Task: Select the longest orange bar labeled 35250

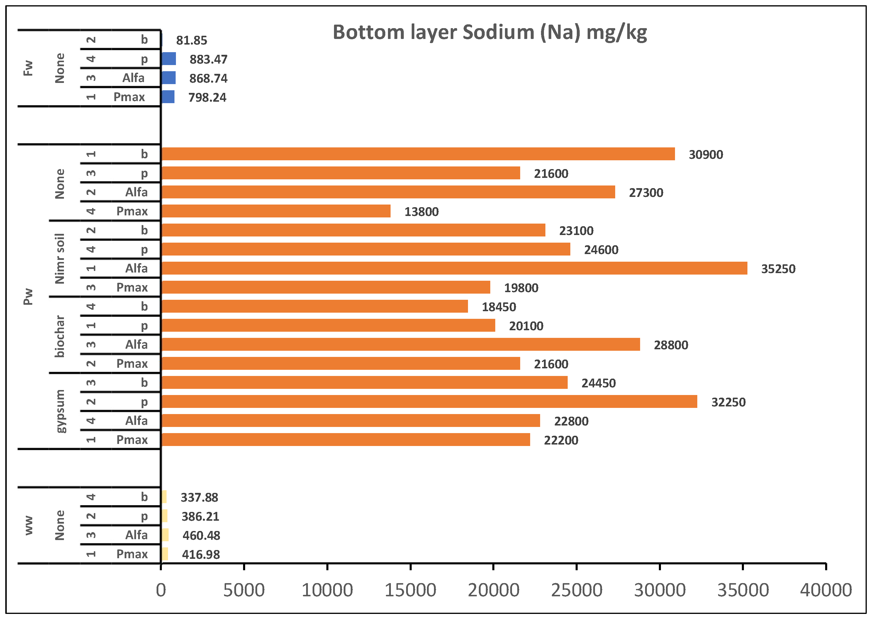Action: (x=454, y=268)
